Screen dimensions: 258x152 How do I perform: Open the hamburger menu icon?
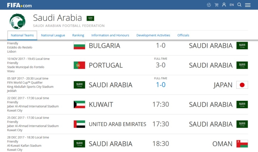[248, 5]
